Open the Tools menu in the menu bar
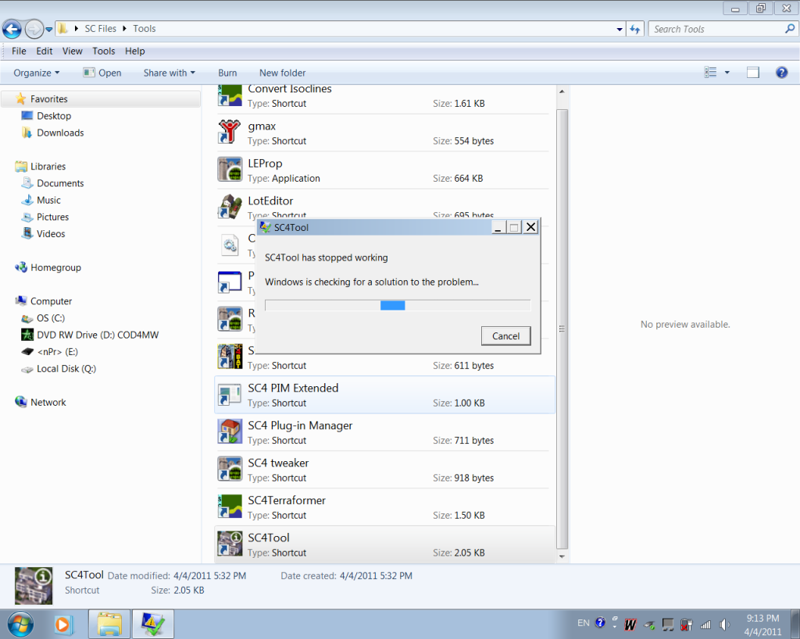Screen dimensions: 800x639 coord(104,51)
